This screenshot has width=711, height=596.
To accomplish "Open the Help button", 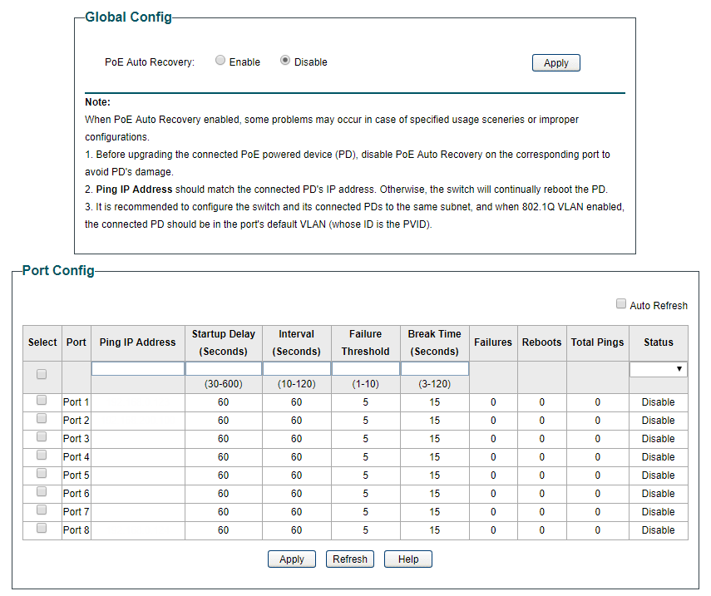I will [408, 559].
